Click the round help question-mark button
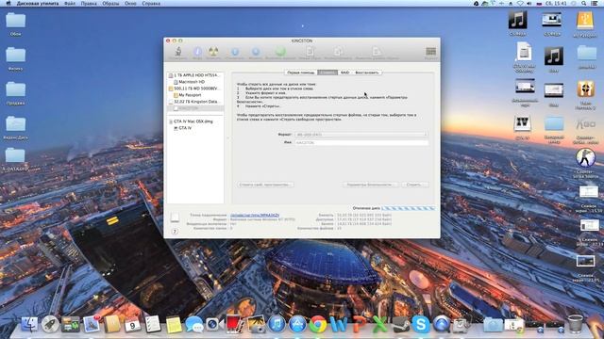Viewport: 604px width, 339px height. [175, 232]
